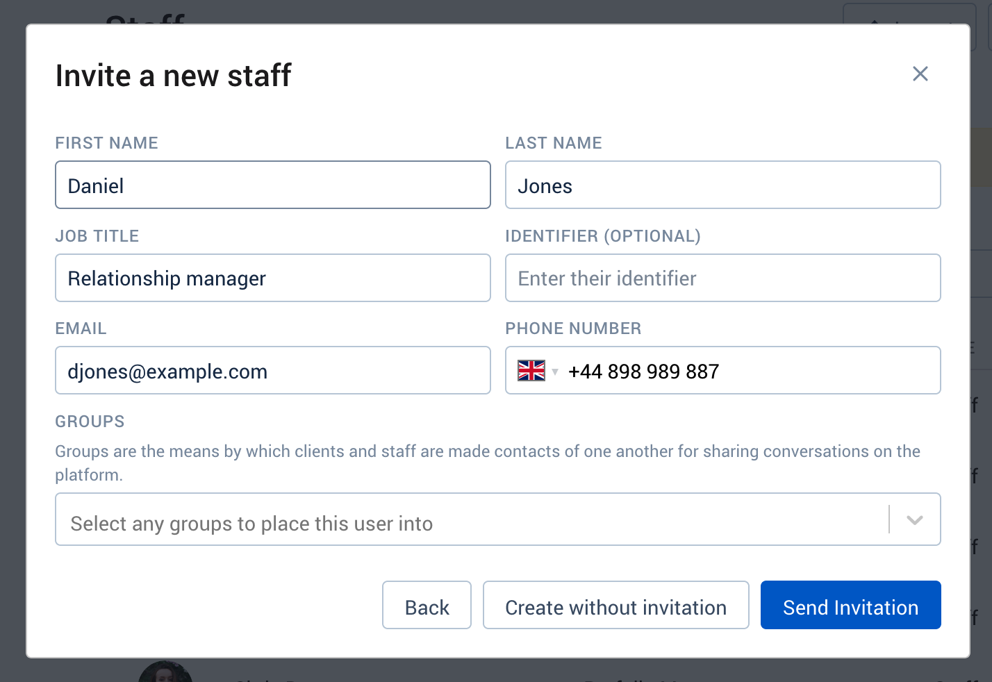The width and height of the screenshot is (992, 682).
Task: Click the PHONE NUMBER label
Action: click(x=573, y=328)
